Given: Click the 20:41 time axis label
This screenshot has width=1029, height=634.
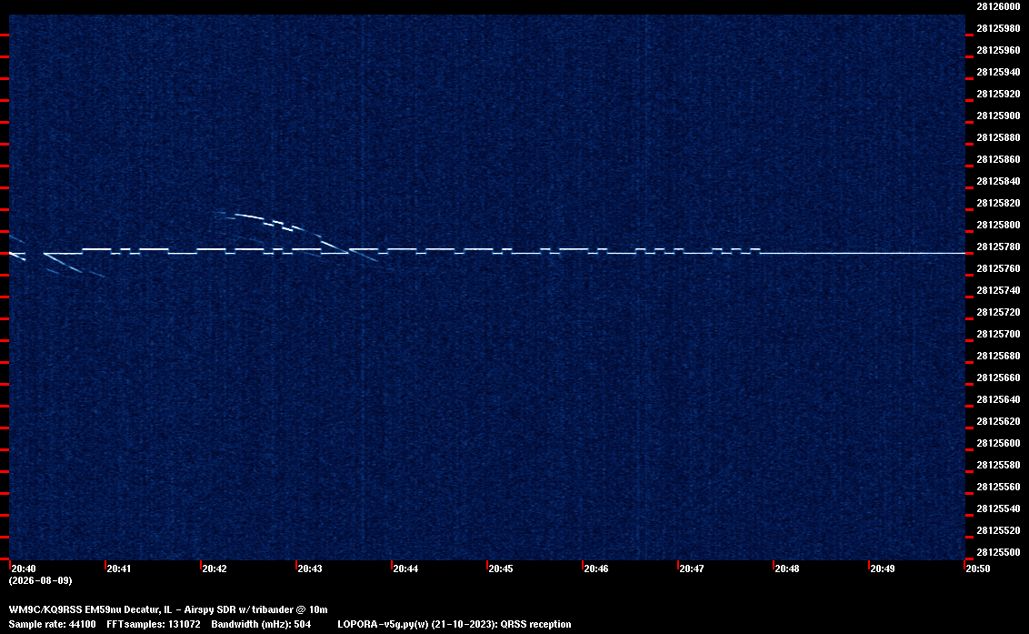Looking at the screenshot, I should coord(119,569).
